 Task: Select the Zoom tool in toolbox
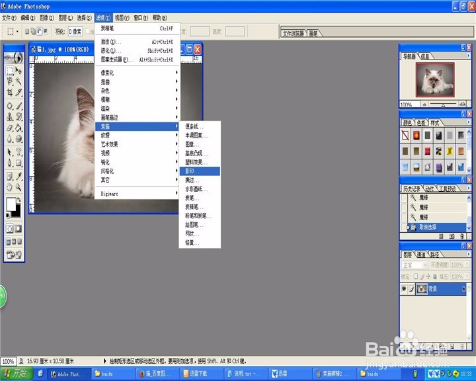pyautogui.click(x=19, y=187)
